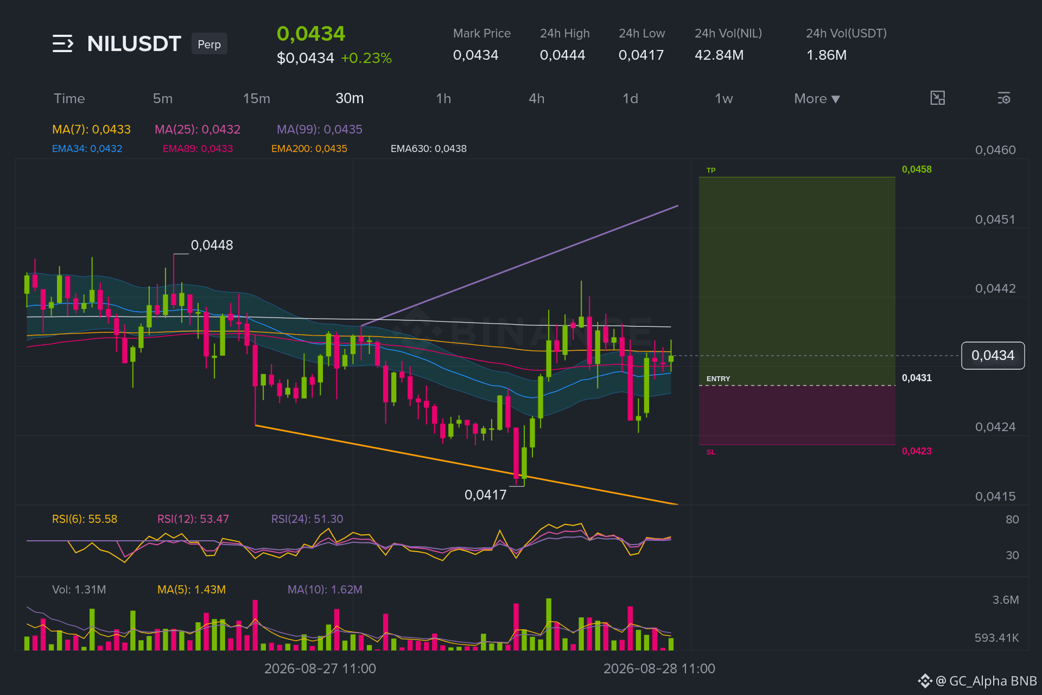Screen dimensions: 1042x695
Task: Click the Perp contract badge
Action: (209, 44)
